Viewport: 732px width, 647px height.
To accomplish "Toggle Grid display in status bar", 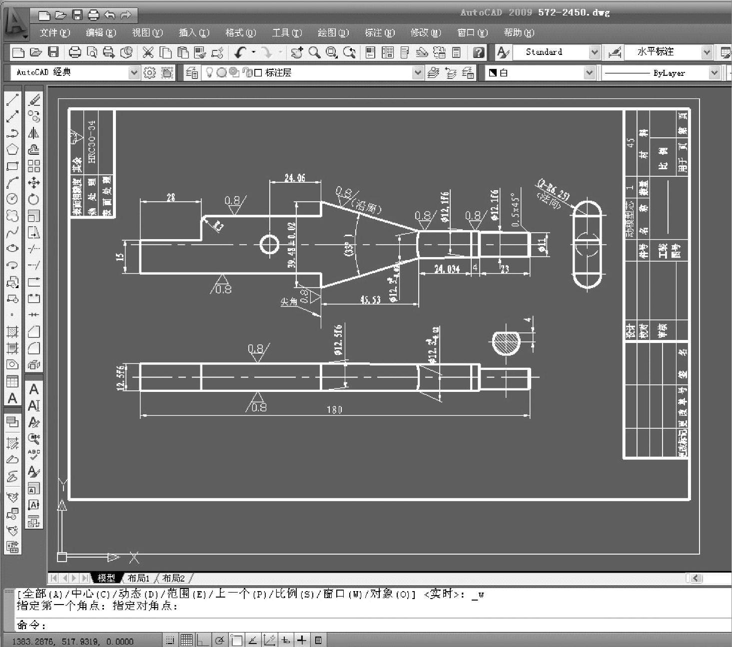I will tap(186, 640).
